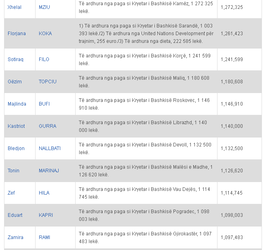Open the Tonin name link
This screenshot has height=250, width=266.
pos(13,171)
